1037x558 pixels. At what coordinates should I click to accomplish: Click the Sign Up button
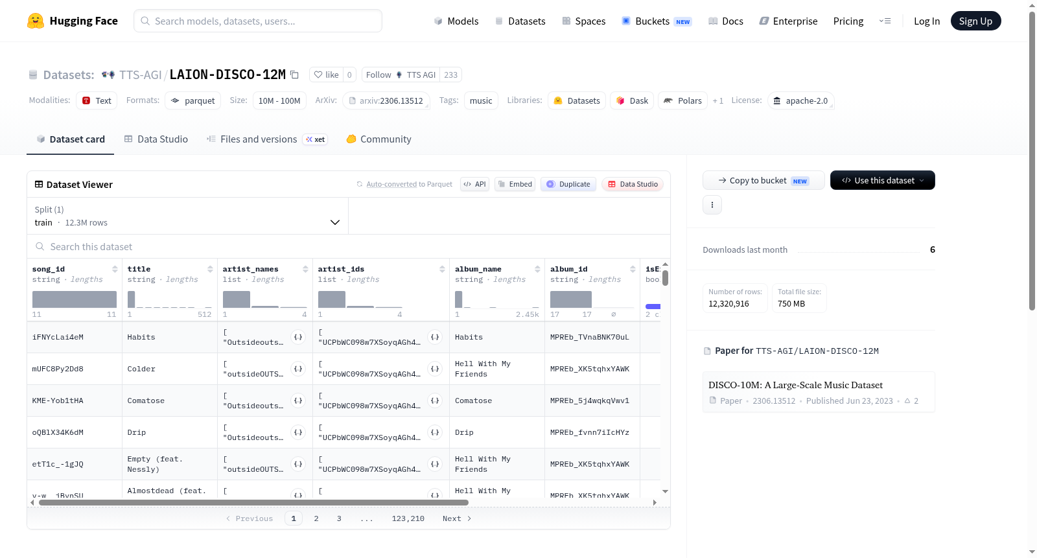(x=975, y=21)
